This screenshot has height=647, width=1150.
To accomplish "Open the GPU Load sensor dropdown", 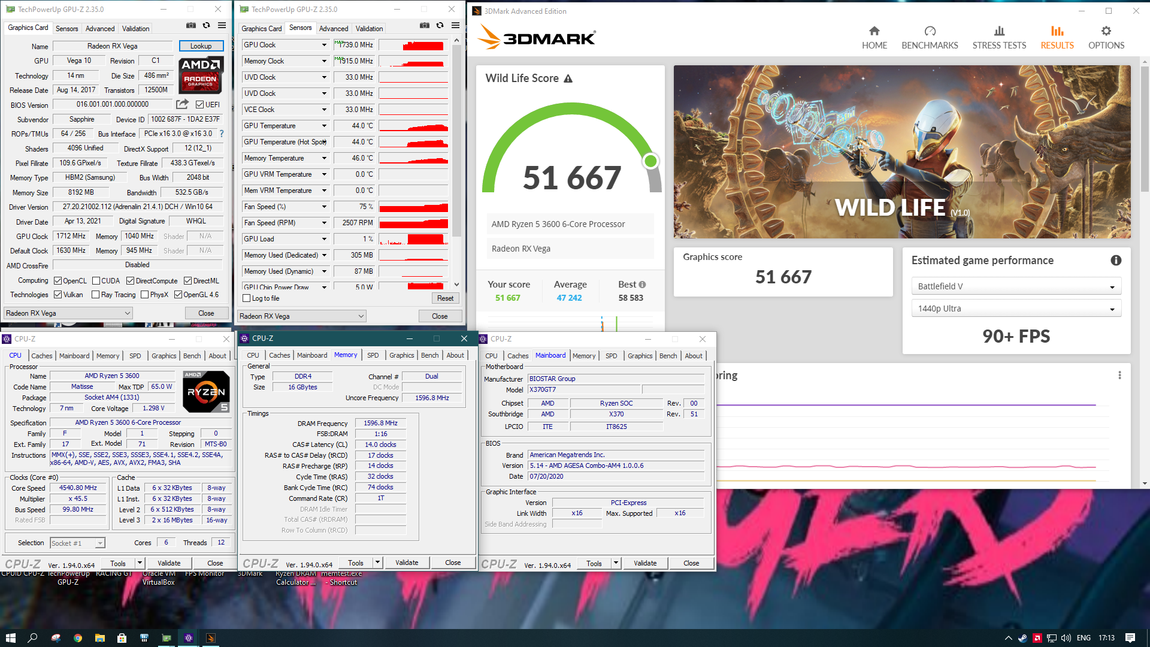I will click(x=324, y=239).
